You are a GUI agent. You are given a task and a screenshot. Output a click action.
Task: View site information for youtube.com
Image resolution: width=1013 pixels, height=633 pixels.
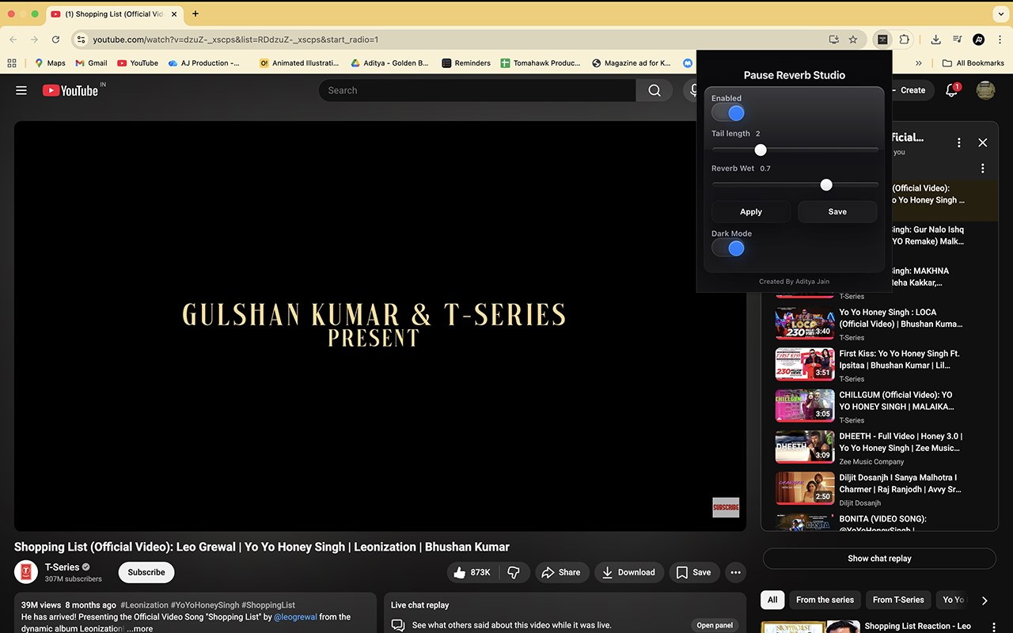tap(80, 40)
